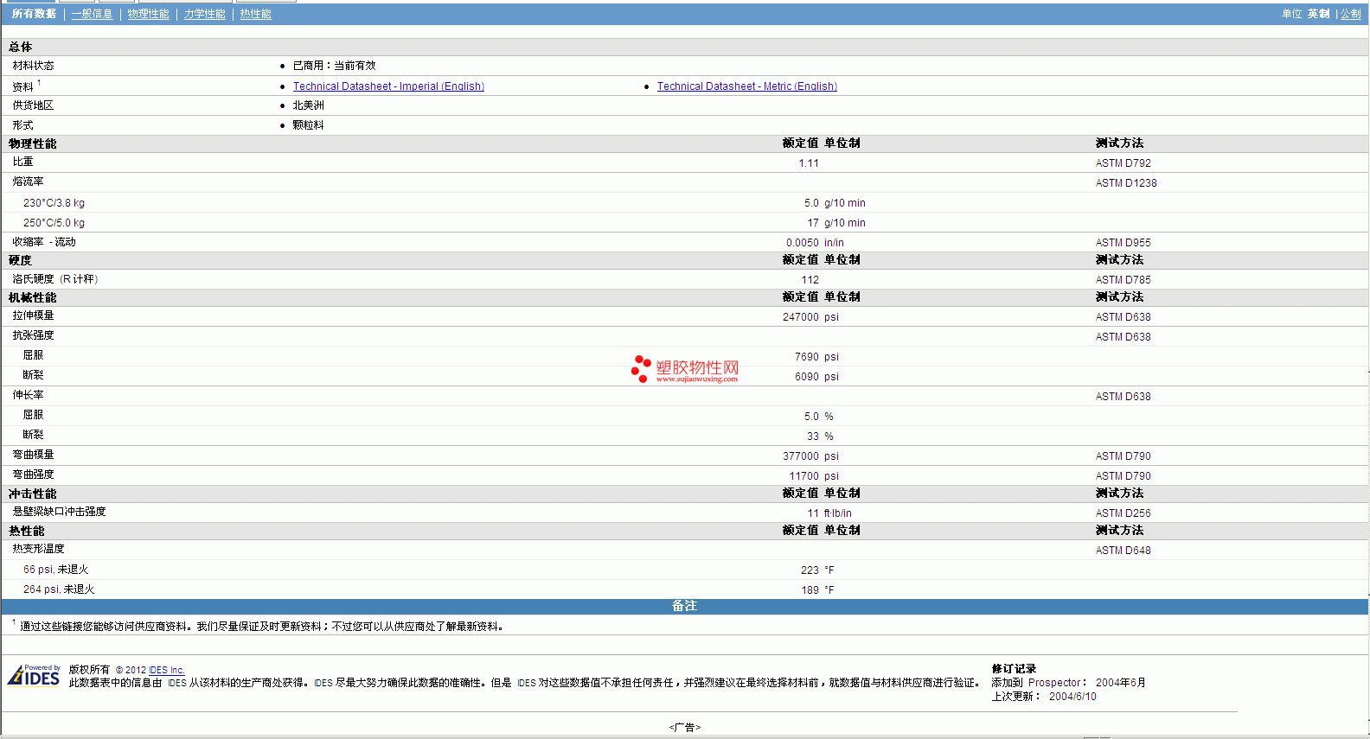
Task: Click the 形式 value 颗粒料
Action: tap(308, 125)
